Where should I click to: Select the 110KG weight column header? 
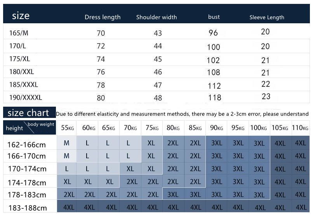[300, 128]
